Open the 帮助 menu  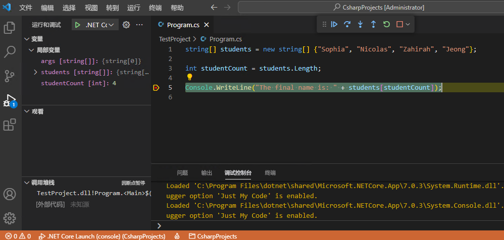point(177,8)
